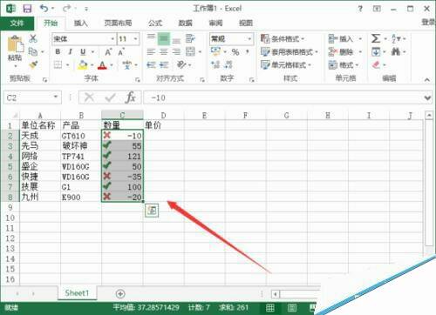
Task: Expand the Name Box dropdown arrow
Action: [x=56, y=97]
